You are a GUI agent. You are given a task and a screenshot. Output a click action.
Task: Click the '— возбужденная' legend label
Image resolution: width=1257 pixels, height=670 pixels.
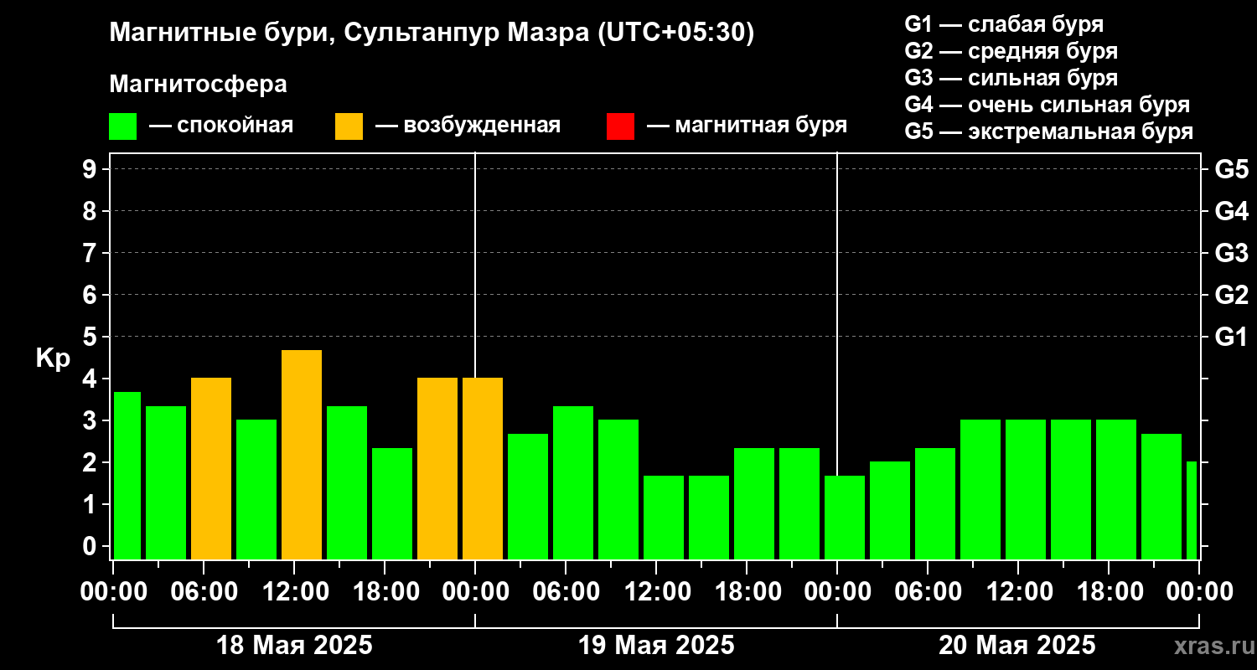pos(468,126)
